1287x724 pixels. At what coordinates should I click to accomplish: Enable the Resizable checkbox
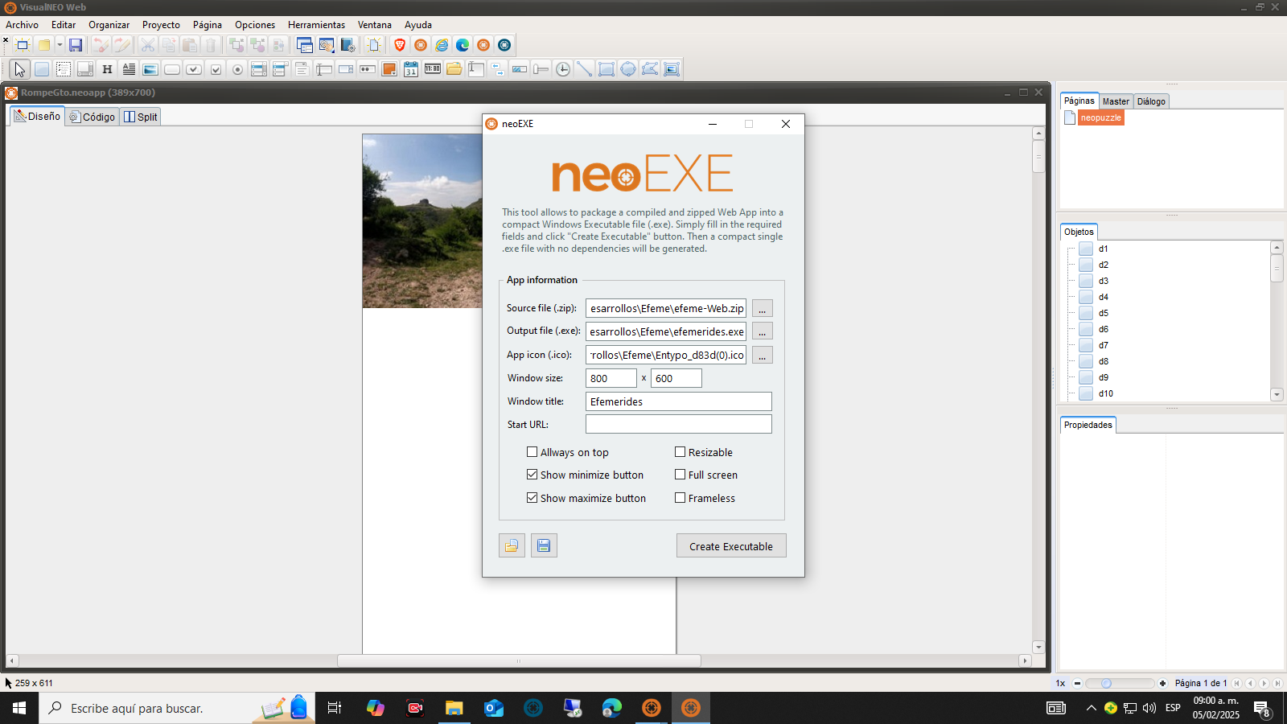coord(680,452)
